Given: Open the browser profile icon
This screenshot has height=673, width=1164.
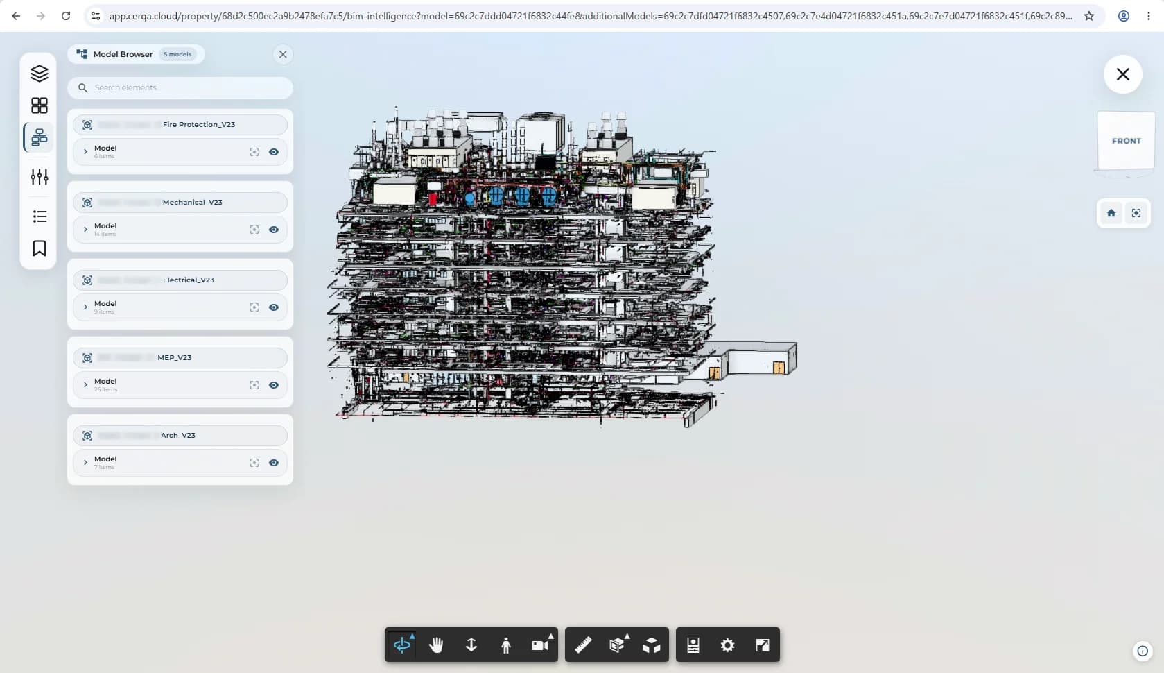Looking at the screenshot, I should click(1124, 15).
